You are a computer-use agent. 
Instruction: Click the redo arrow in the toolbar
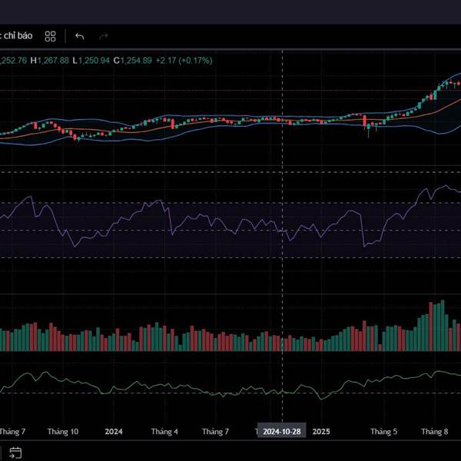[x=103, y=36]
